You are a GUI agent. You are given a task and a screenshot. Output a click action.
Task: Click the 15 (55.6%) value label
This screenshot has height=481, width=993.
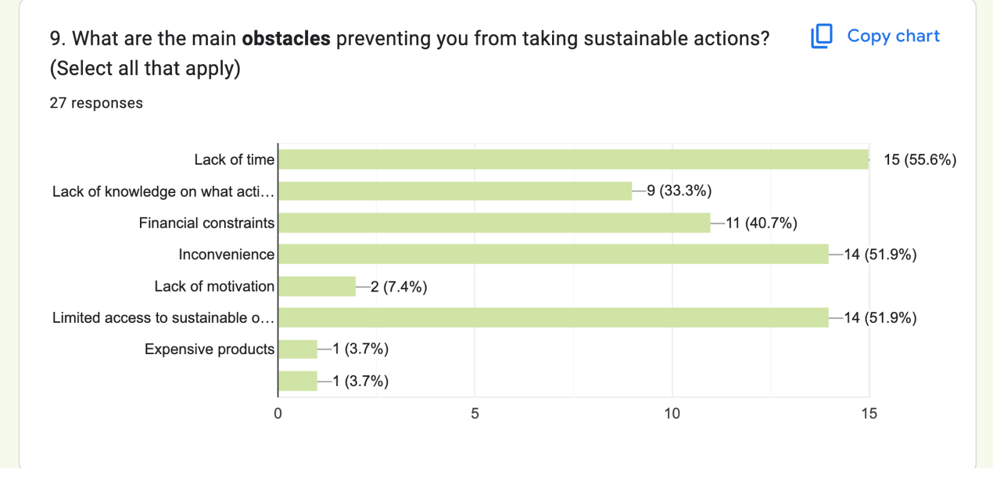(920, 160)
